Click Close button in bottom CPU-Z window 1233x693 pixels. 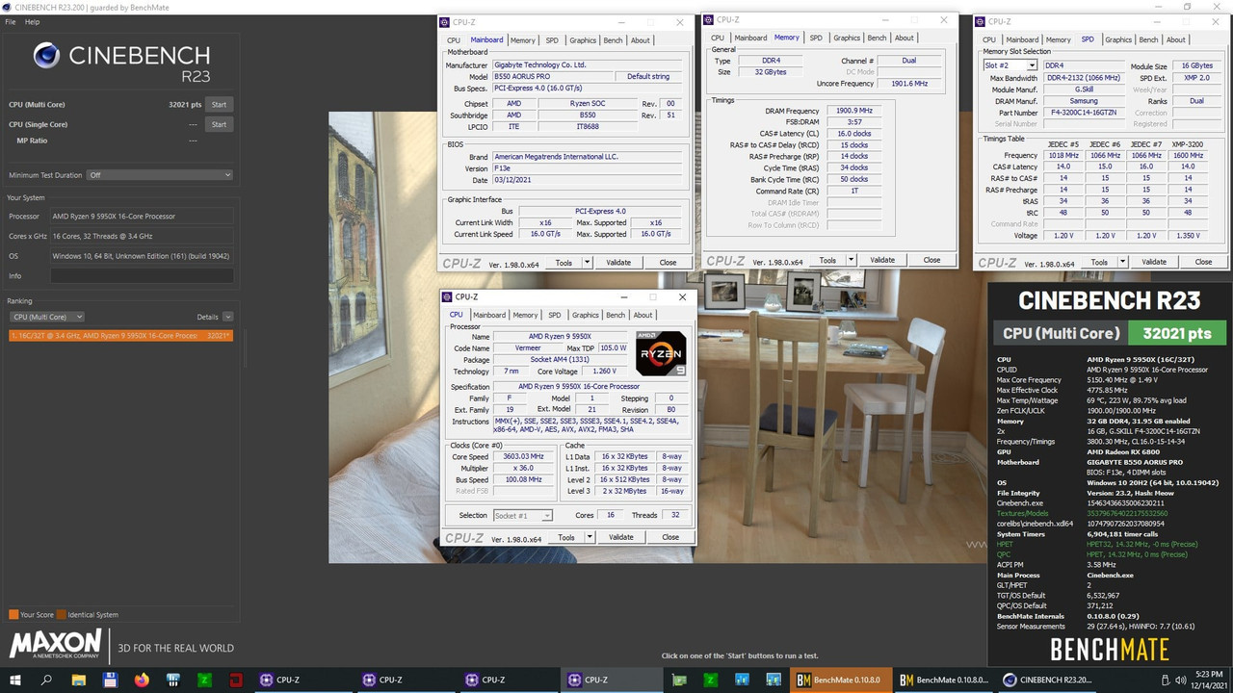point(670,538)
